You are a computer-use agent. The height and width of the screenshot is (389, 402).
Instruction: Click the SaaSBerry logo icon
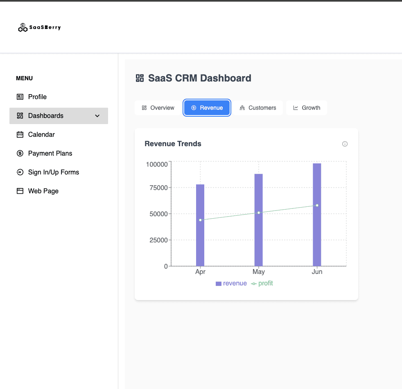pos(23,27)
